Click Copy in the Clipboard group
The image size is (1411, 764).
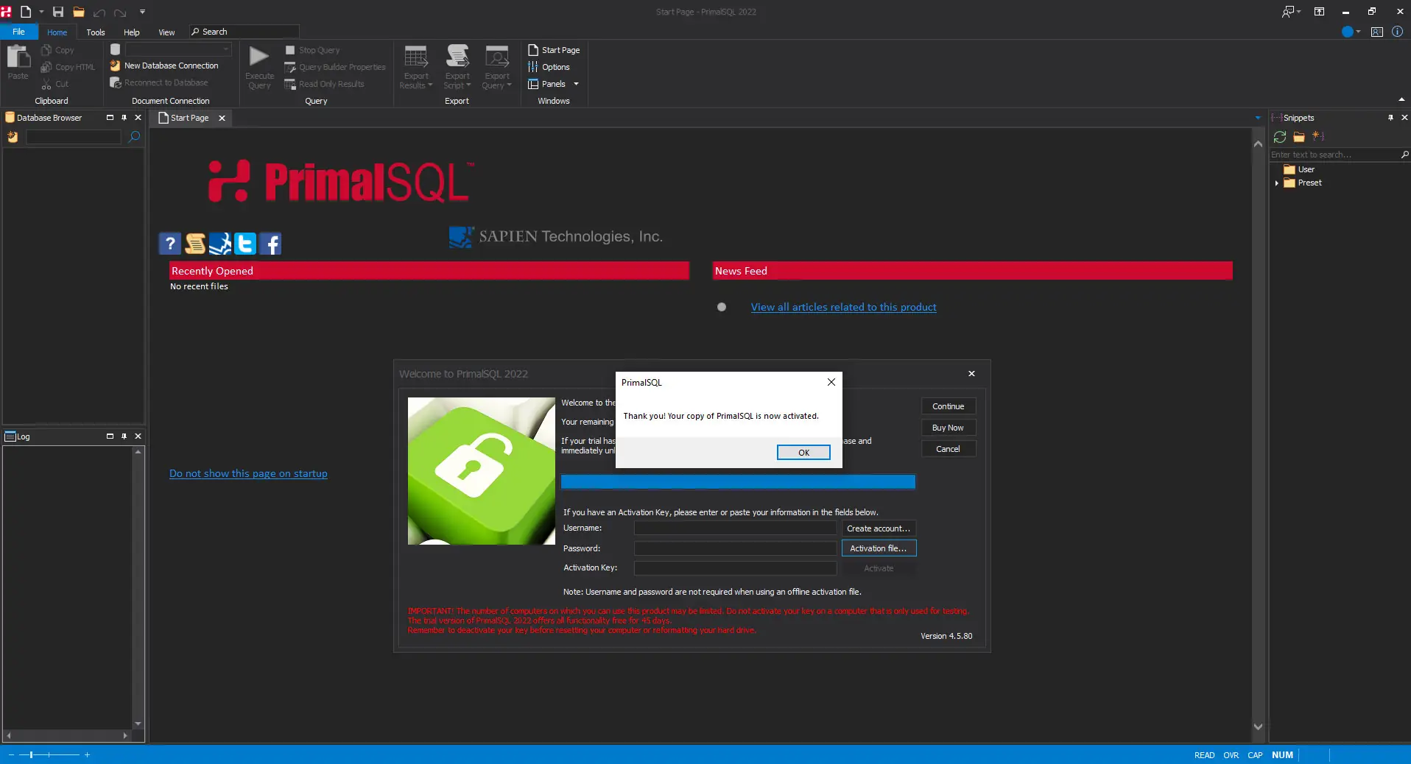(x=57, y=50)
